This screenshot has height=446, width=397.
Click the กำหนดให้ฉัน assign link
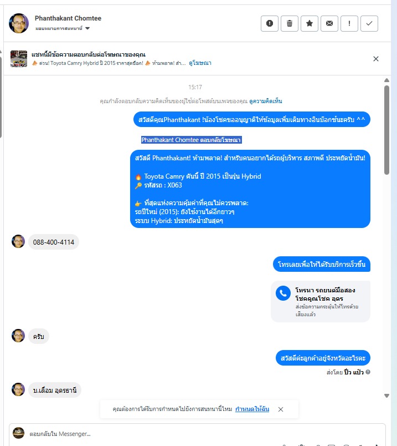point(252,409)
